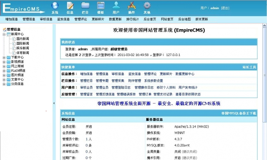
Task: Expand the 分类信息 tree node
Action: 4,84
